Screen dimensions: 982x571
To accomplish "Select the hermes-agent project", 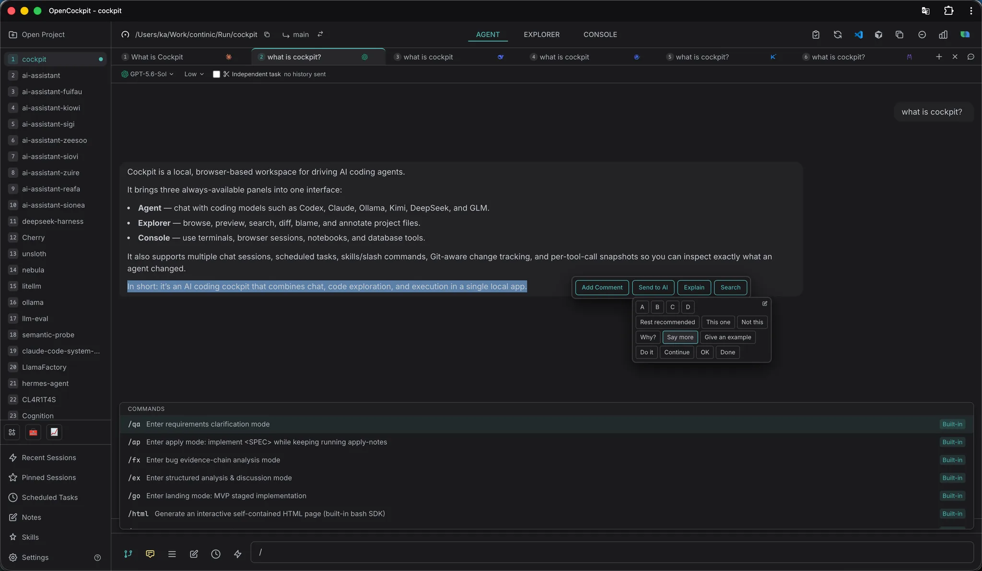I will coord(56,383).
